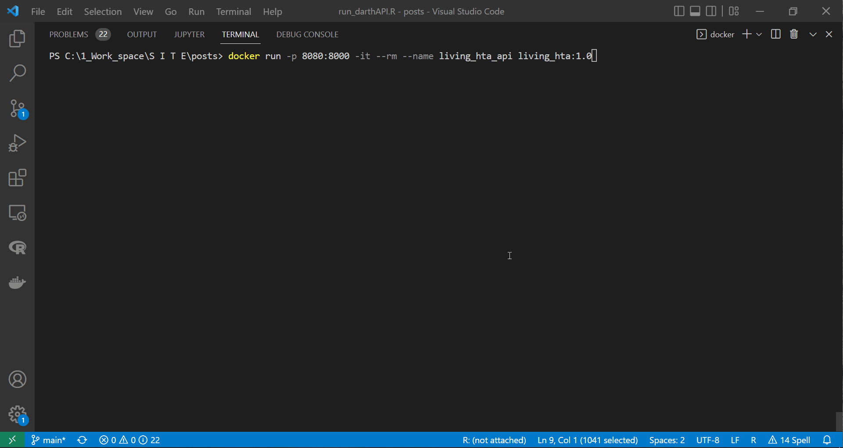Toggle the secondary side bar layout button
The height and width of the screenshot is (448, 843).
[x=711, y=11]
